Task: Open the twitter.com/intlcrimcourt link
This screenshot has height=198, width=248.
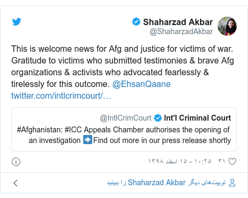Action: click(x=61, y=96)
